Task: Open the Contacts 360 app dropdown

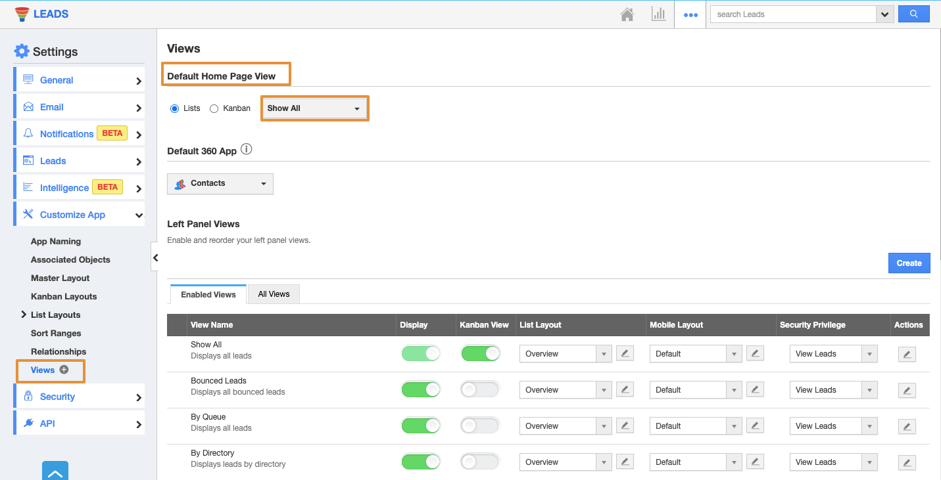Action: click(x=220, y=184)
